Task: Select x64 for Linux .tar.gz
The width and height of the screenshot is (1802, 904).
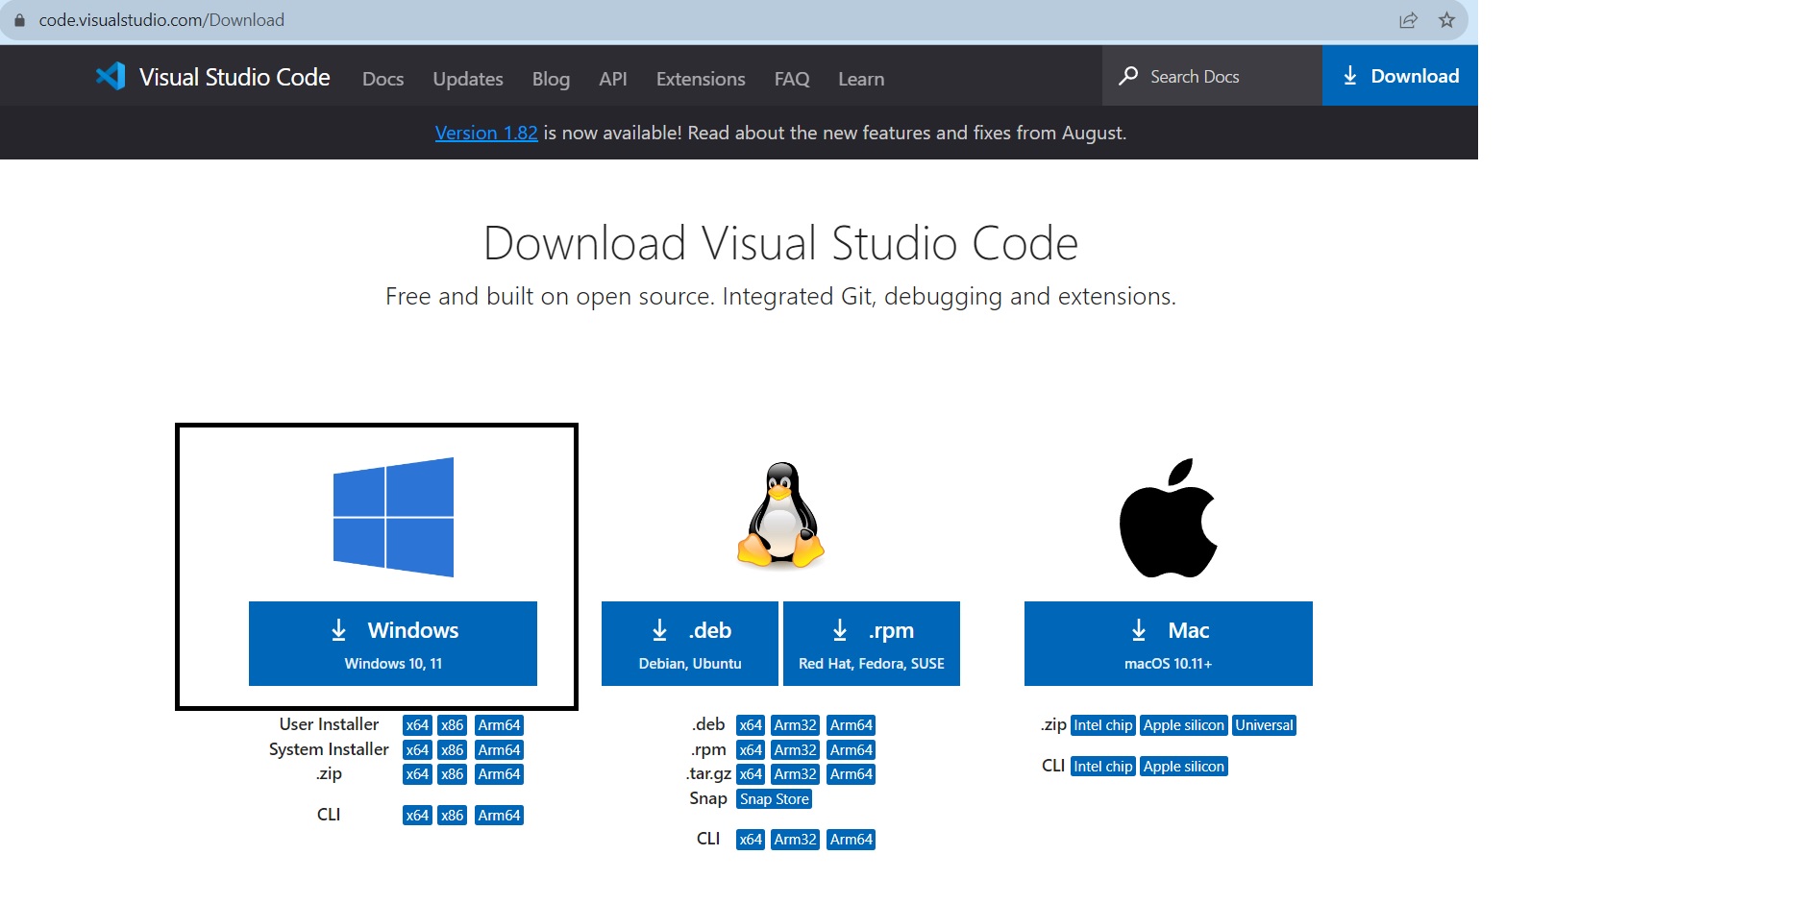Action: click(x=751, y=774)
